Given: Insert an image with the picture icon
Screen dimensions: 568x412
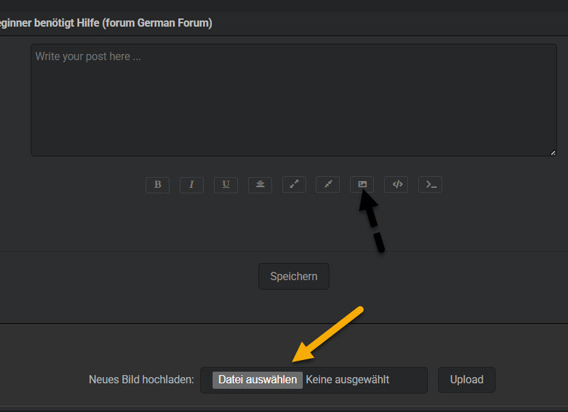Looking at the screenshot, I should [362, 184].
